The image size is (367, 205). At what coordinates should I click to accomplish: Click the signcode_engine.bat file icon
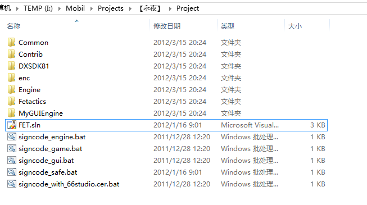click(12, 136)
